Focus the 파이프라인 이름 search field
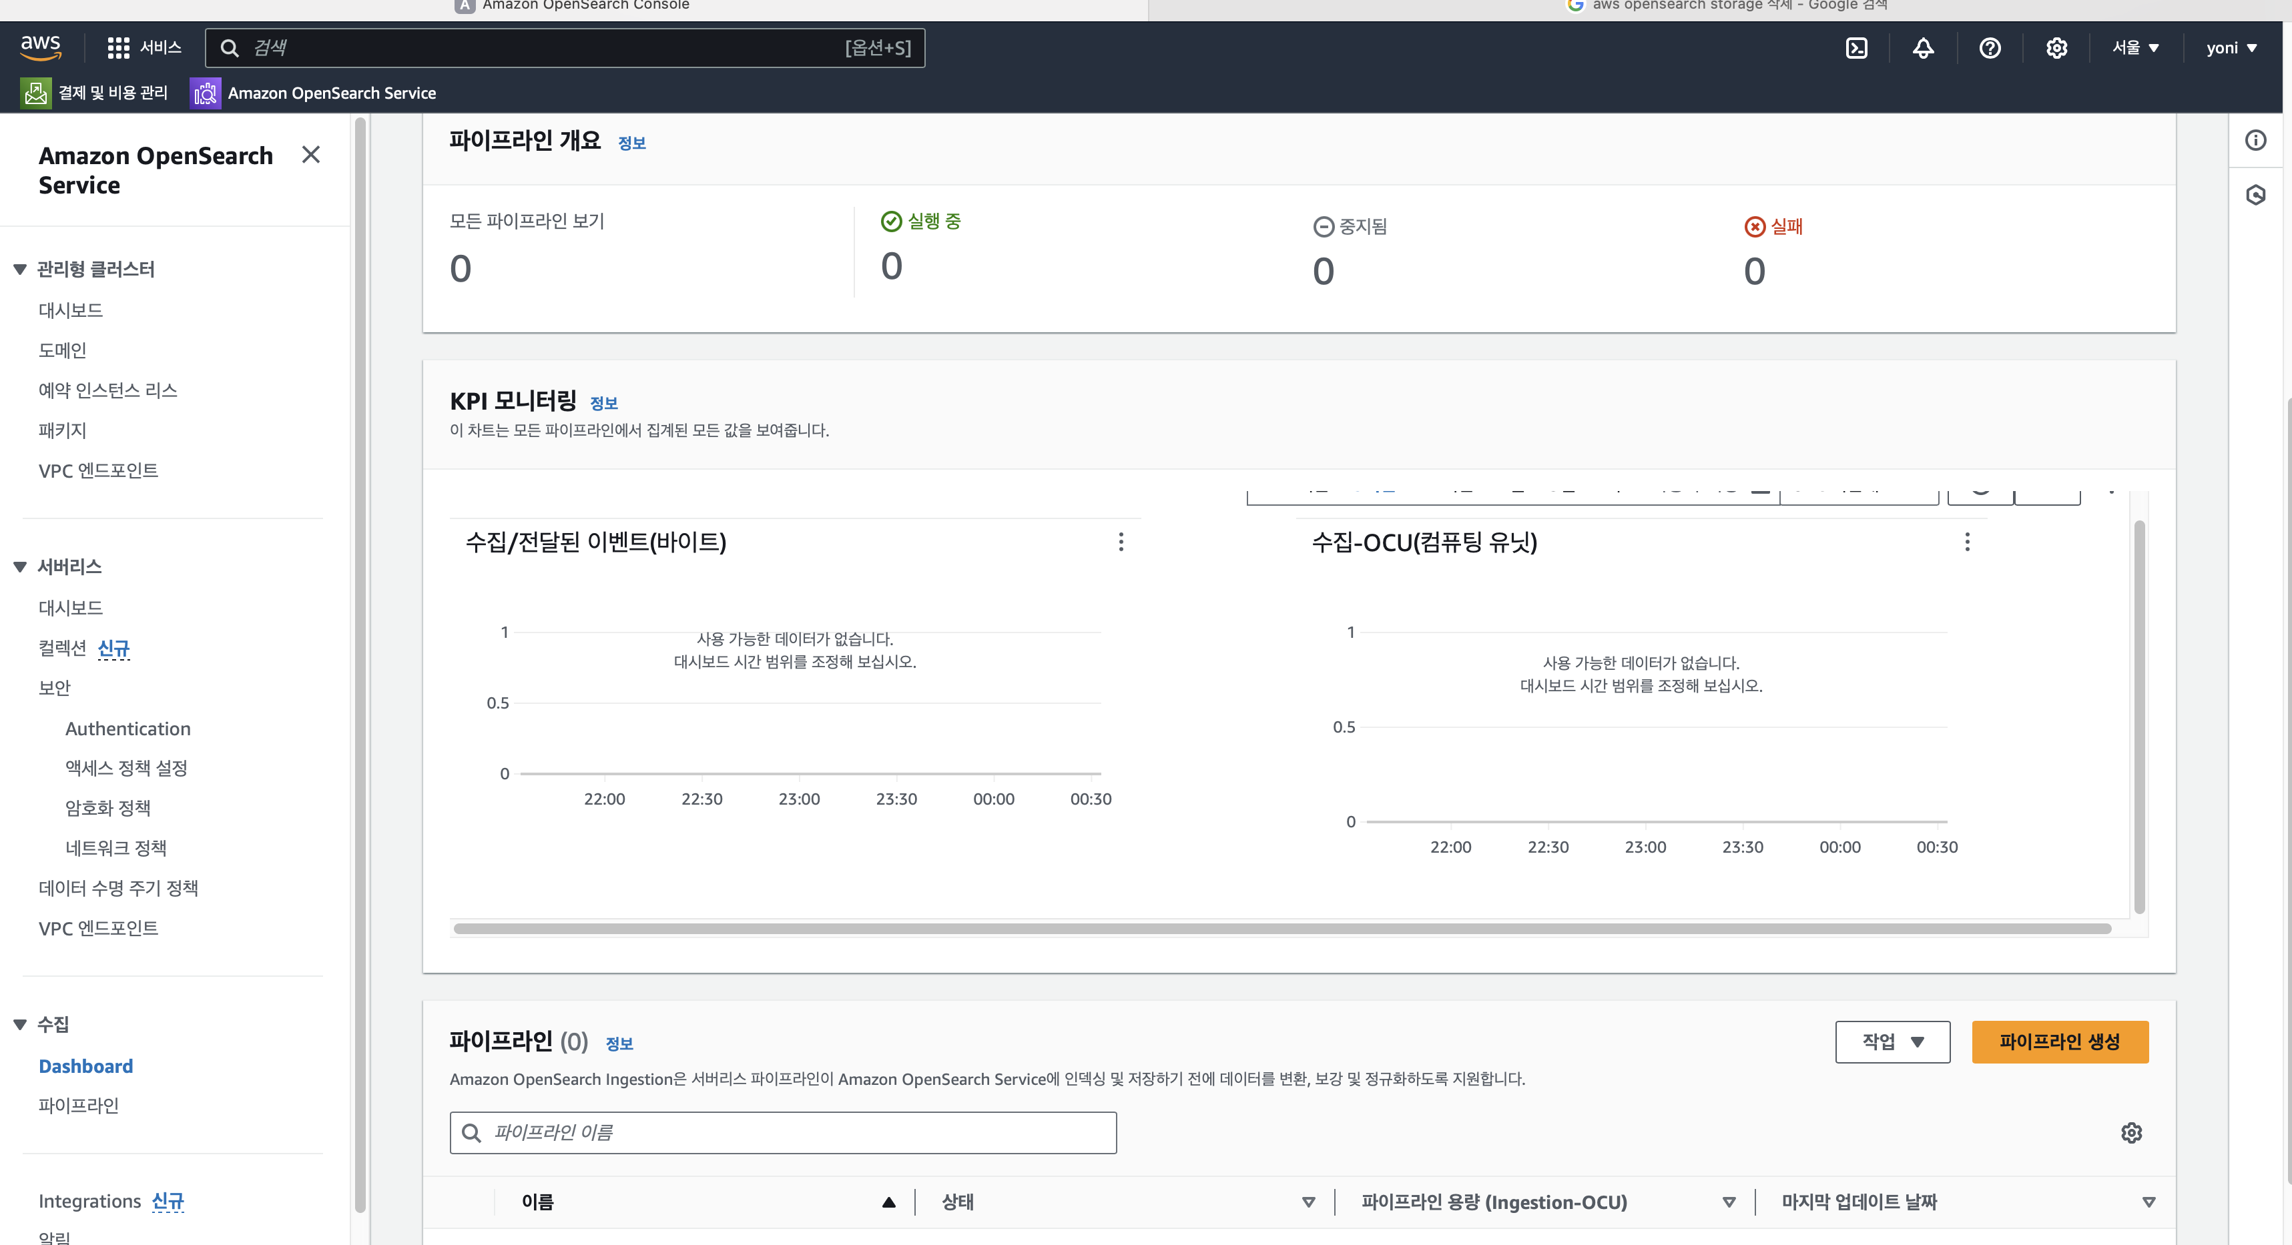This screenshot has height=1245, width=2292. (x=783, y=1132)
